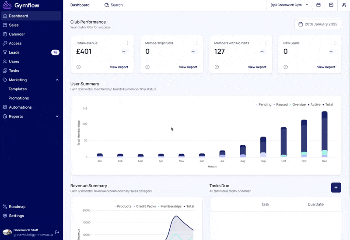This screenshot has width=350, height=240.
Task: Click help icon on Memberships Sold card
Action: click(147, 67)
